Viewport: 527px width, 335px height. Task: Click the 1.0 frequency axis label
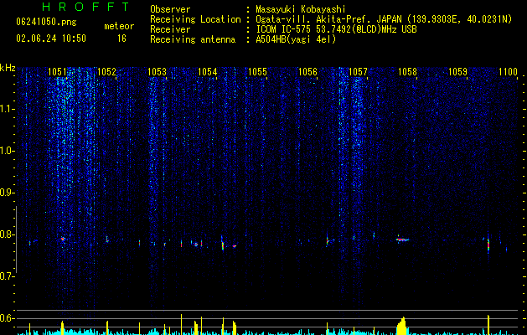pos(7,151)
